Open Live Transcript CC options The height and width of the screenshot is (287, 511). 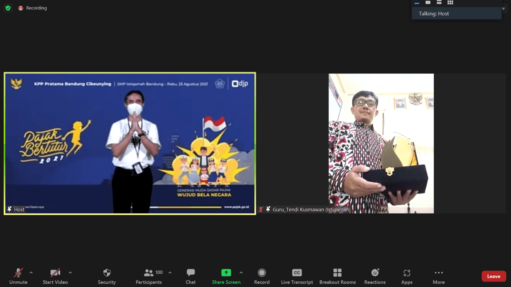(297, 276)
